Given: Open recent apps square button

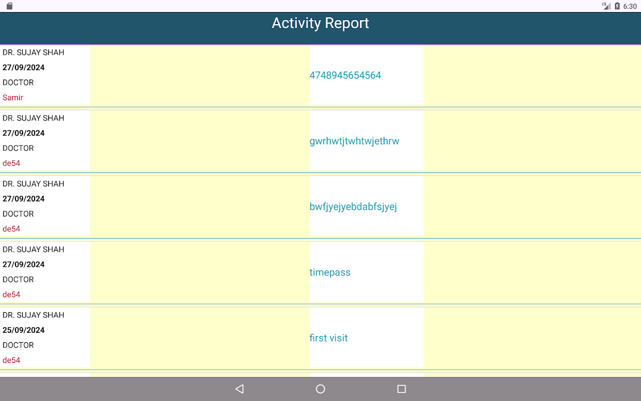Looking at the screenshot, I should point(401,389).
